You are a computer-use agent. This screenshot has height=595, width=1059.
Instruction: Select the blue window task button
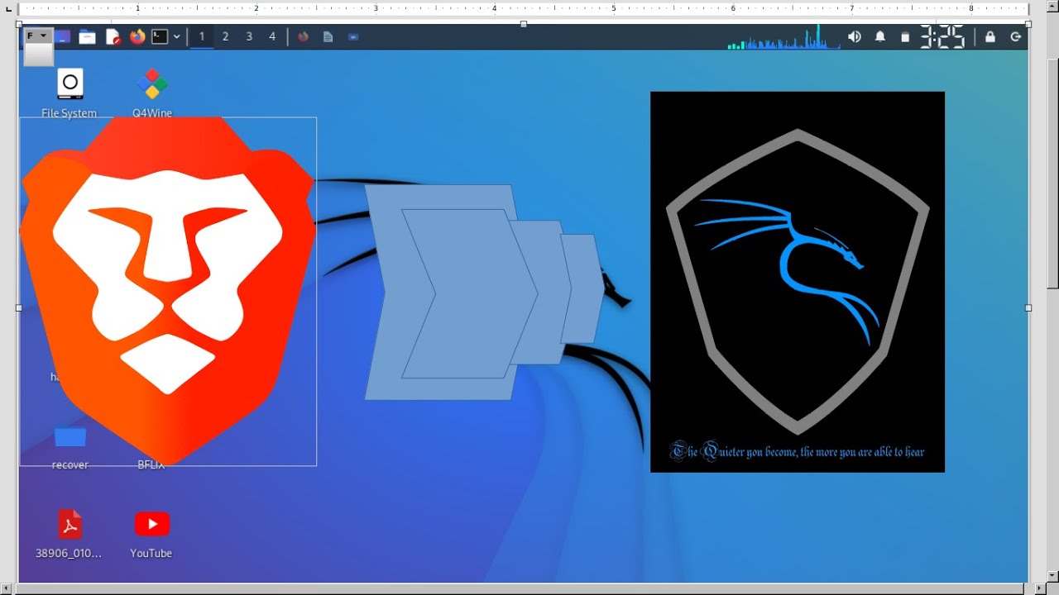tap(353, 37)
